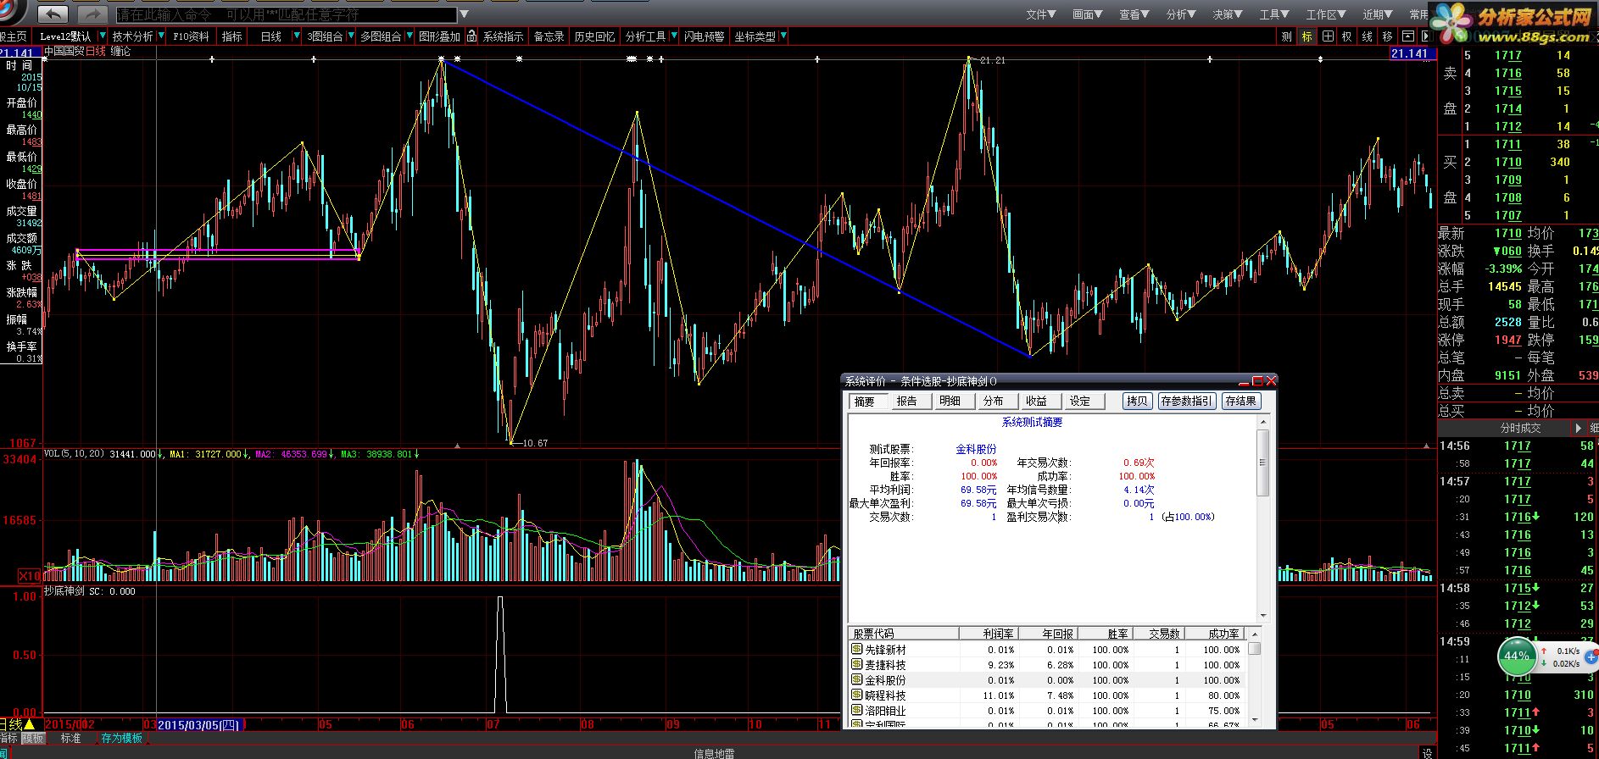Click the command input text field
Viewport: 1599px width, 759px height.
(286, 14)
